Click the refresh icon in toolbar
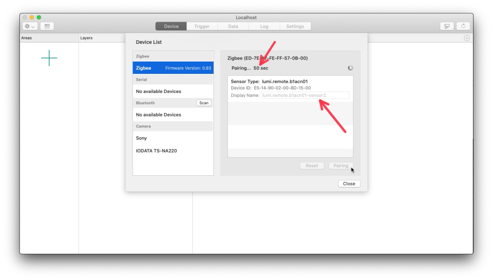The height and width of the screenshot is (280, 493). click(x=463, y=27)
